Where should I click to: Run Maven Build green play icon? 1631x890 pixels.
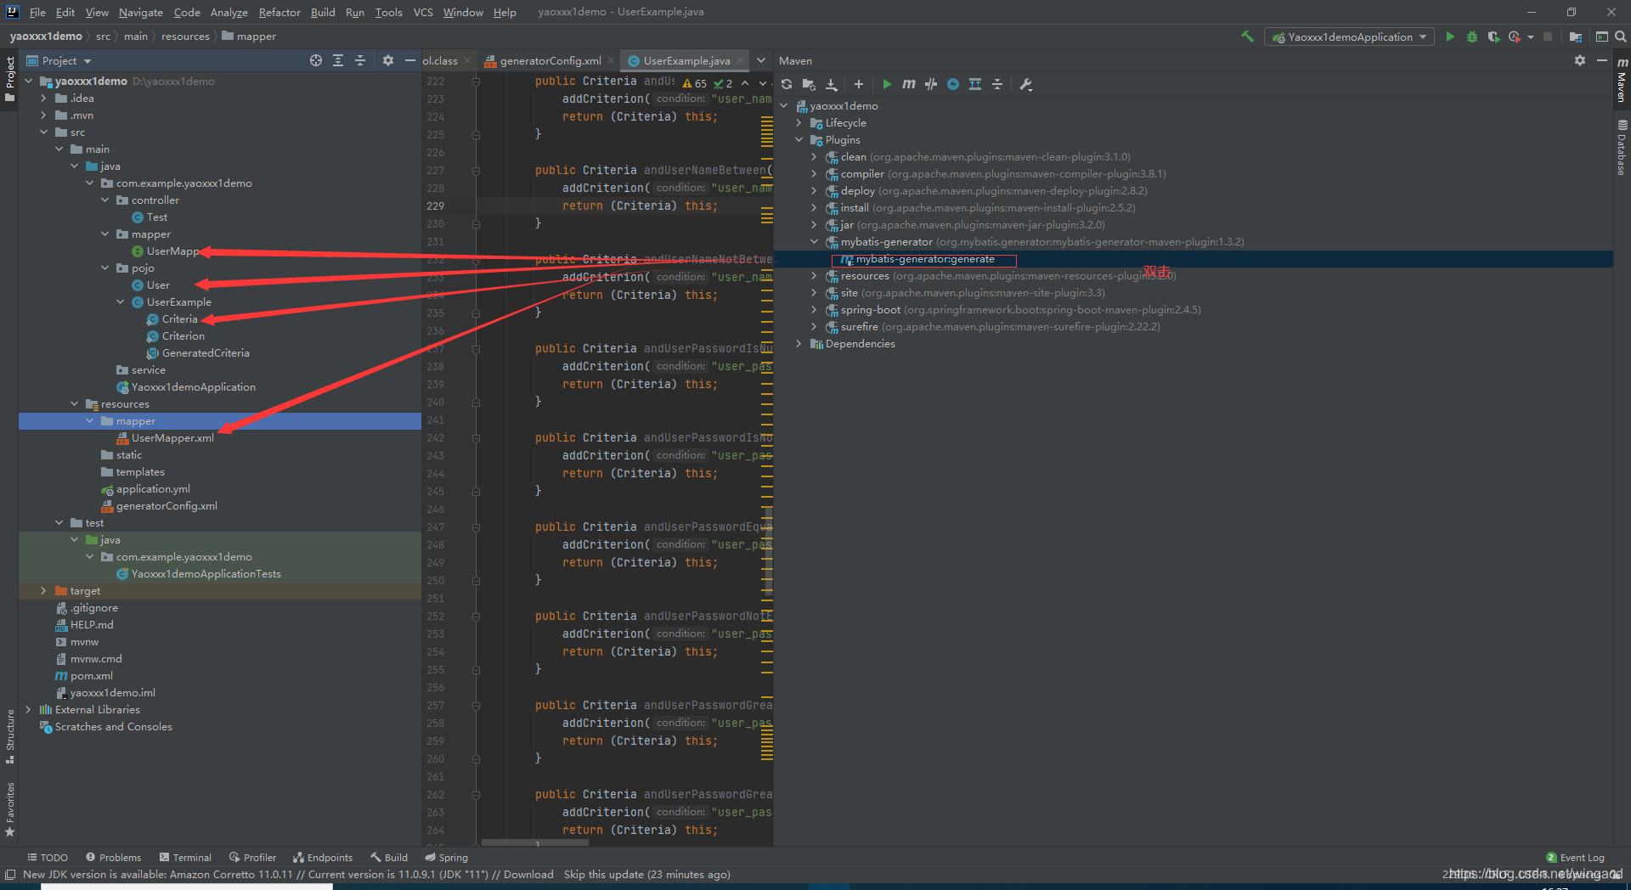pyautogui.click(x=887, y=84)
